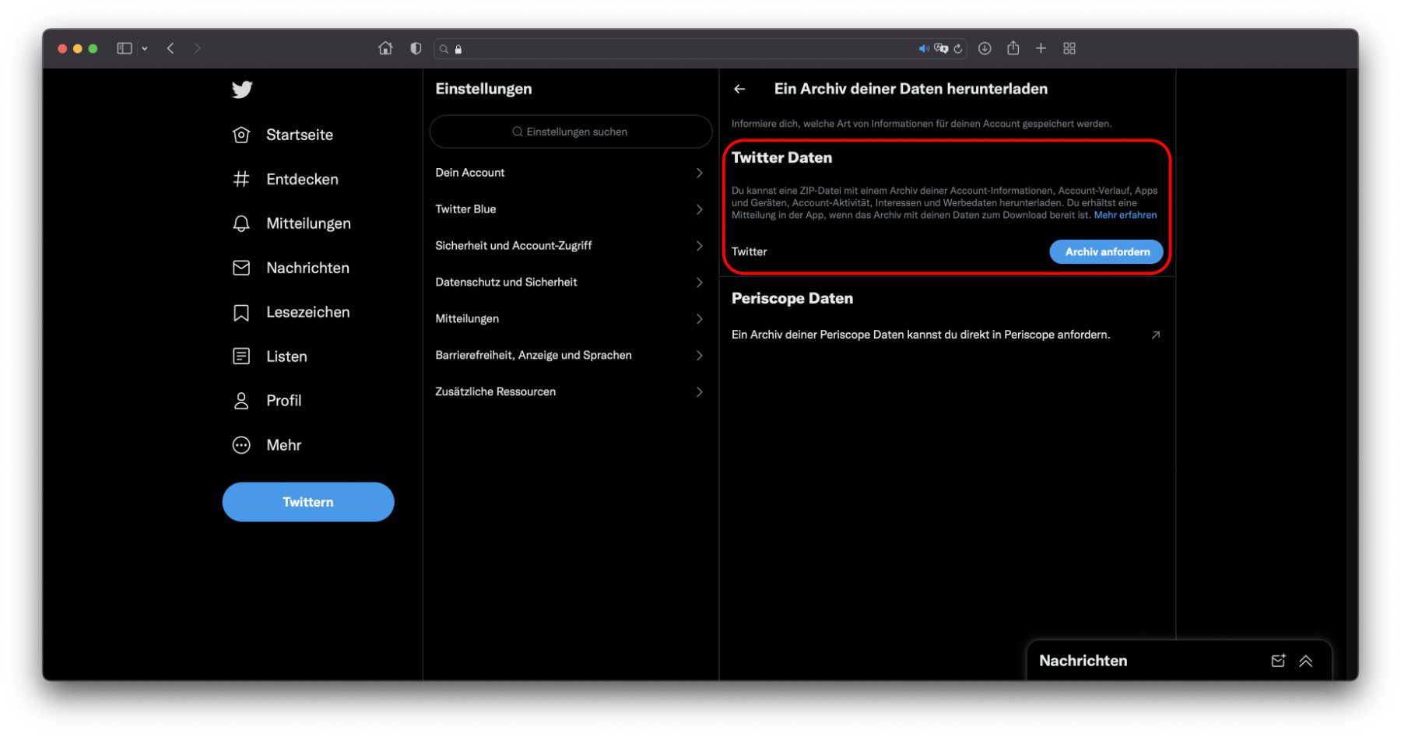This screenshot has height=737, width=1401.
Task: Open Nachrichten envelope icon in sidebar
Action: click(241, 268)
